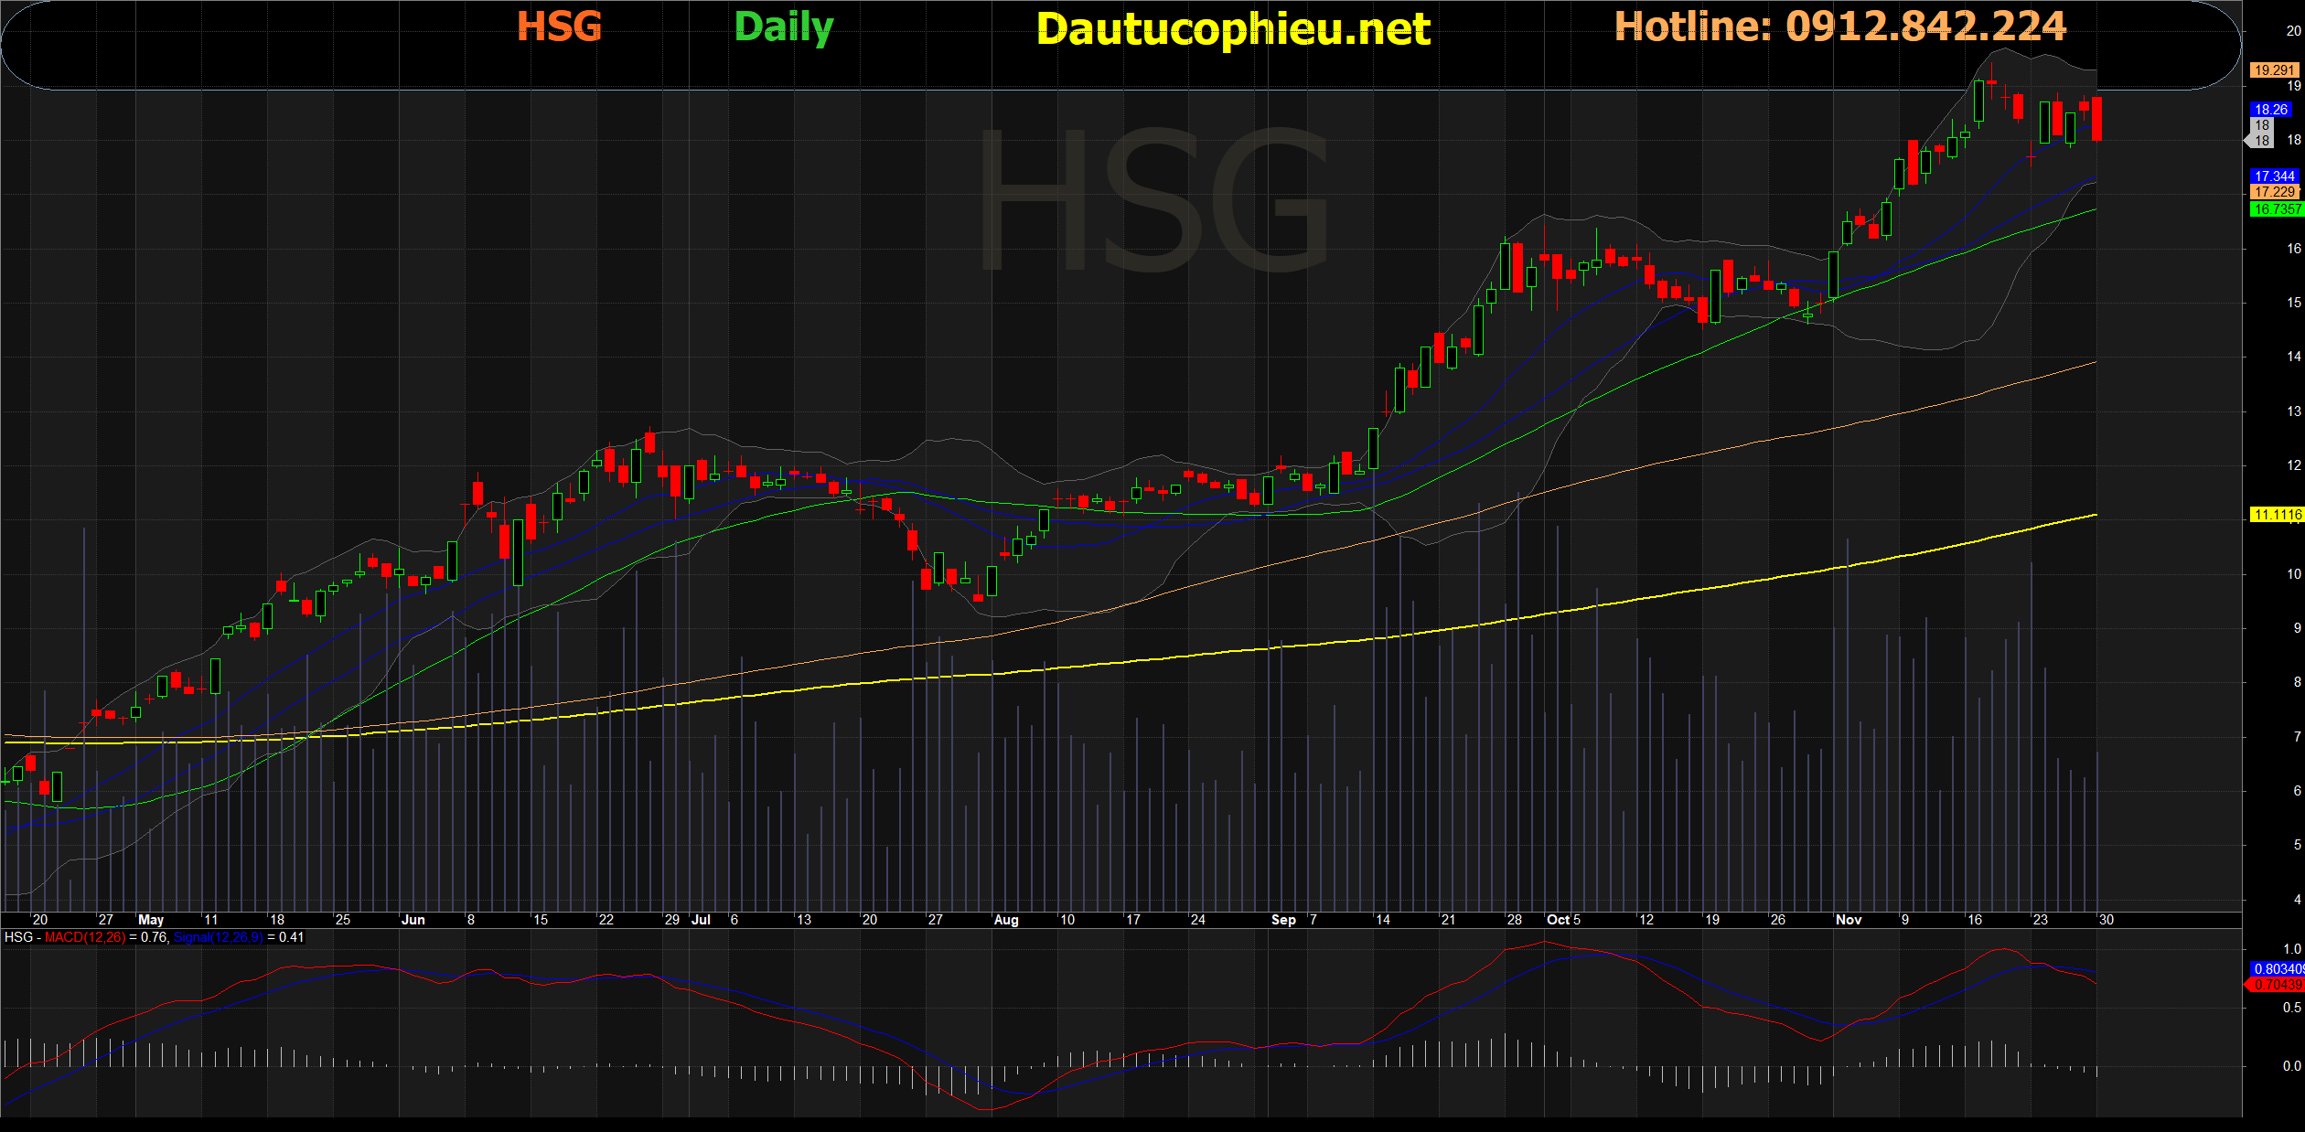Click the yellow 11.1116 moving average tag
2305x1132 pixels.
tap(2277, 515)
